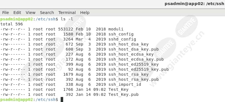Click the 'ls -l' command text

tap(67, 19)
